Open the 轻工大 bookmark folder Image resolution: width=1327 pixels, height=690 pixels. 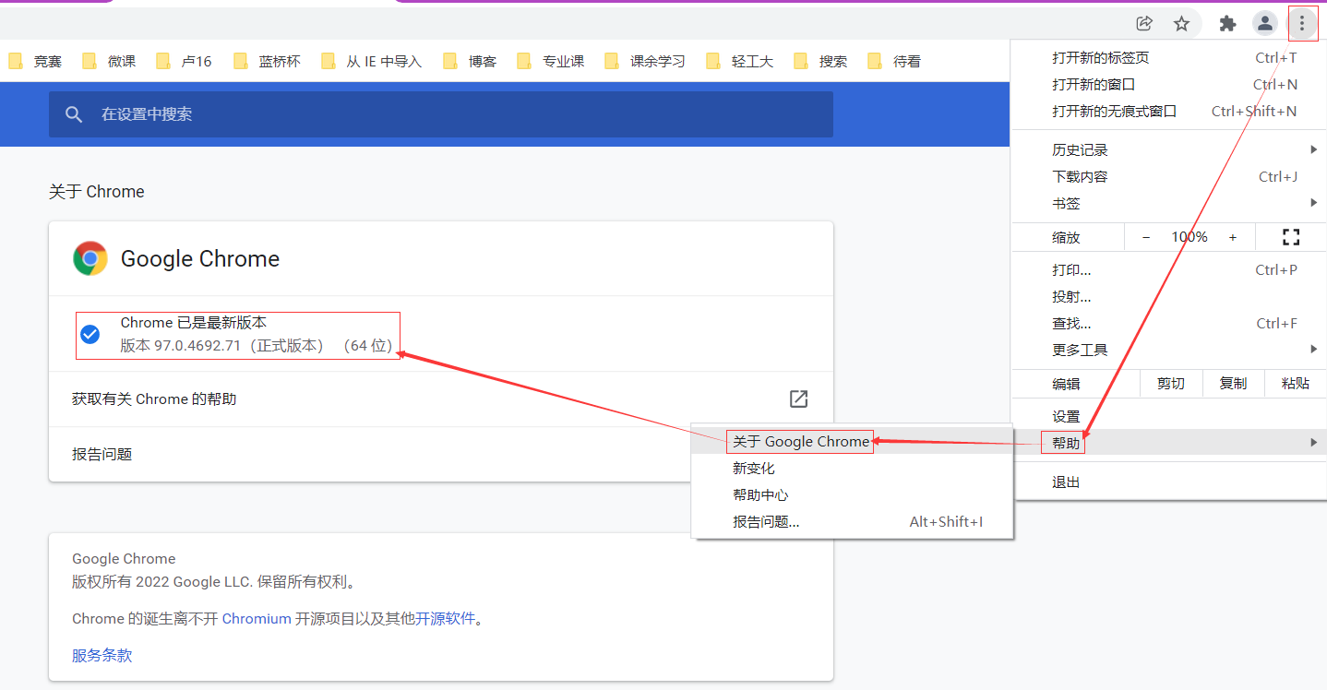point(739,61)
